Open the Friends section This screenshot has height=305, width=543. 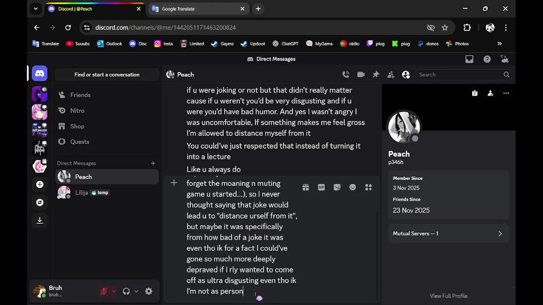click(80, 95)
